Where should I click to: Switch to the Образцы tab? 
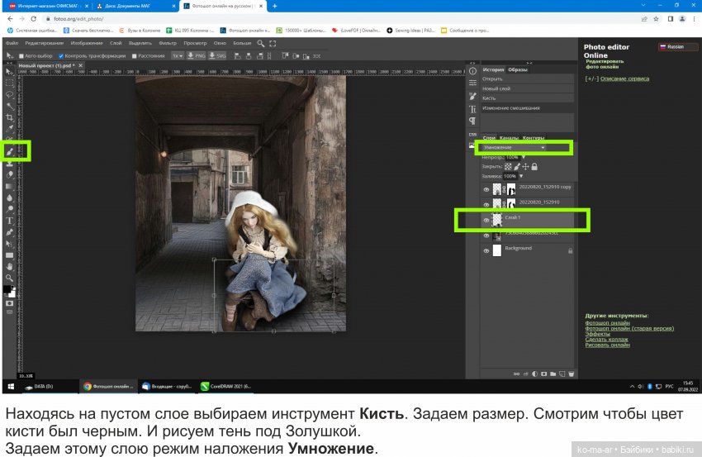tap(518, 70)
